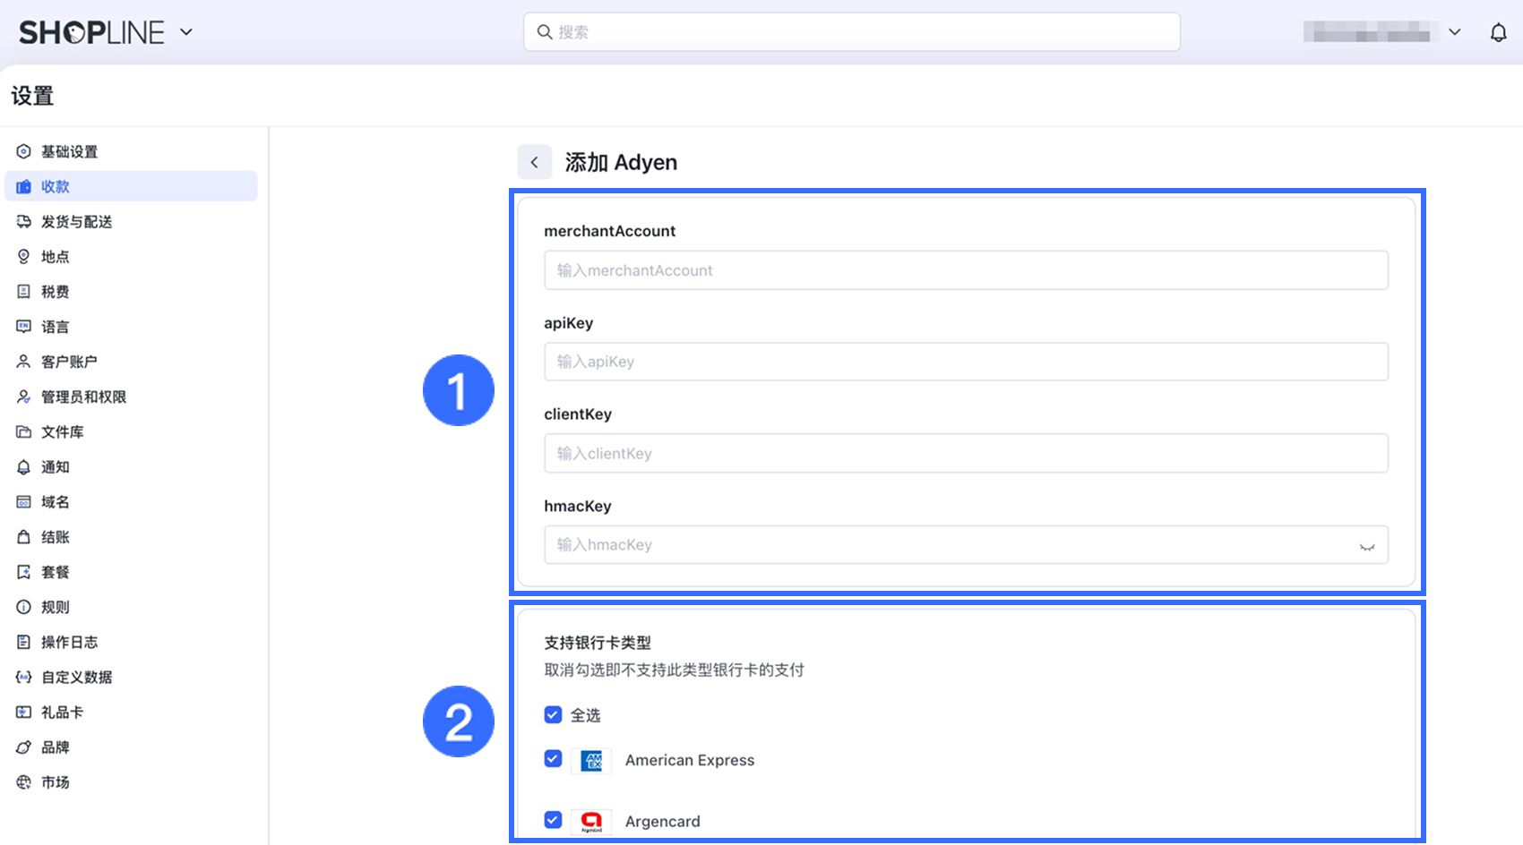The height and width of the screenshot is (845, 1523).
Task: Click the search magnifier icon
Action: tap(544, 32)
